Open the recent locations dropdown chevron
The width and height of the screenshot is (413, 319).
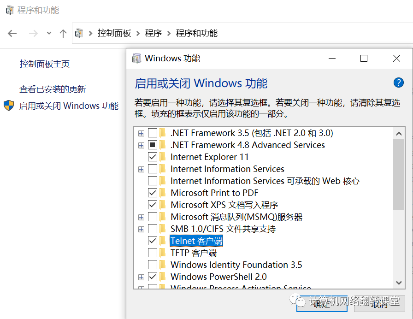49,34
